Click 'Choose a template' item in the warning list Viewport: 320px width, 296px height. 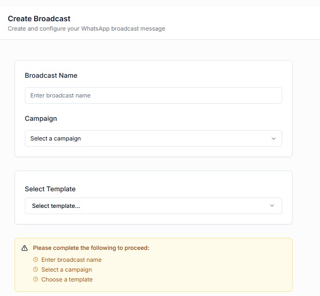[x=67, y=279]
